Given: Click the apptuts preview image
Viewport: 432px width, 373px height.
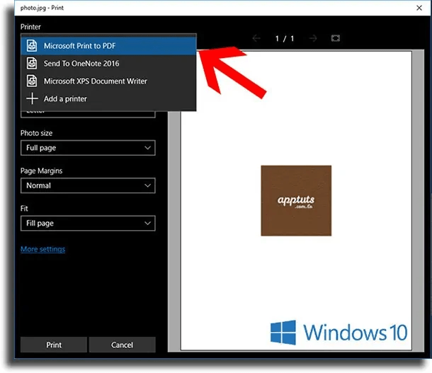Looking at the screenshot, I should pos(296,201).
